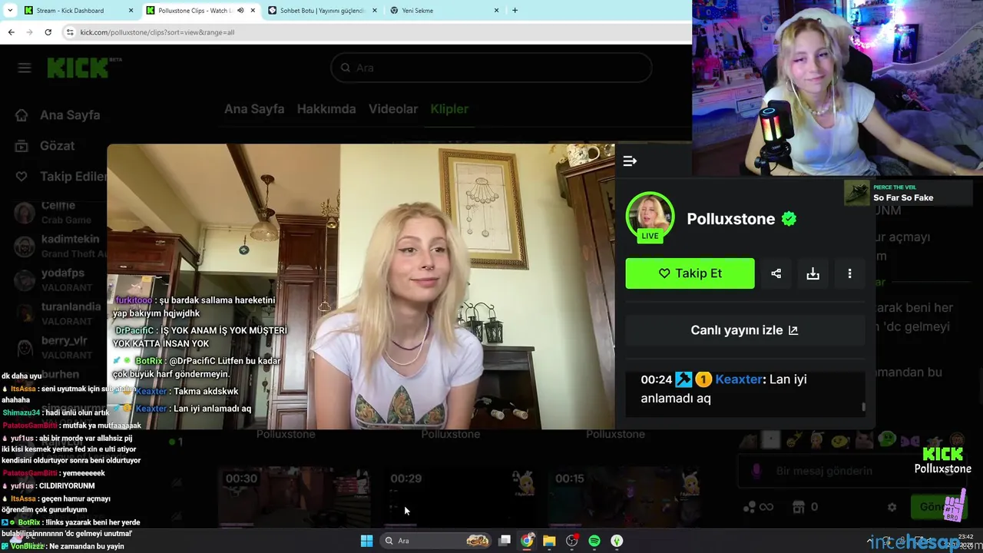Open File Explorer from taskbar
The image size is (983, 553).
coord(549,541)
